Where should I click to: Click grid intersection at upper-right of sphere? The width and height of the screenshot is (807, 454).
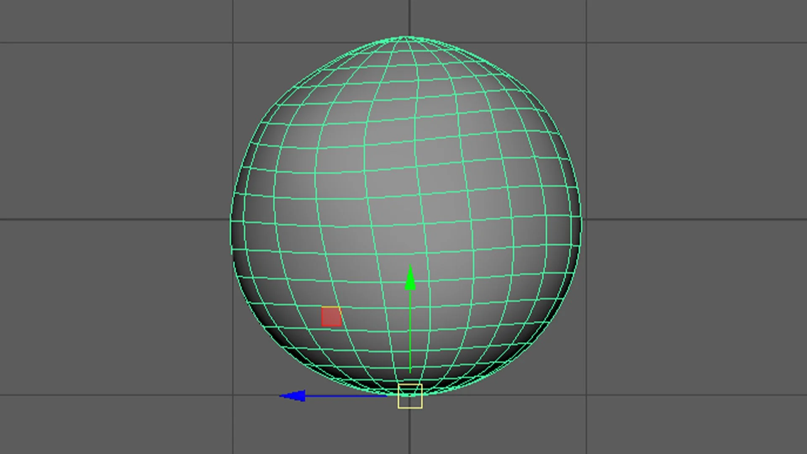tap(586, 42)
